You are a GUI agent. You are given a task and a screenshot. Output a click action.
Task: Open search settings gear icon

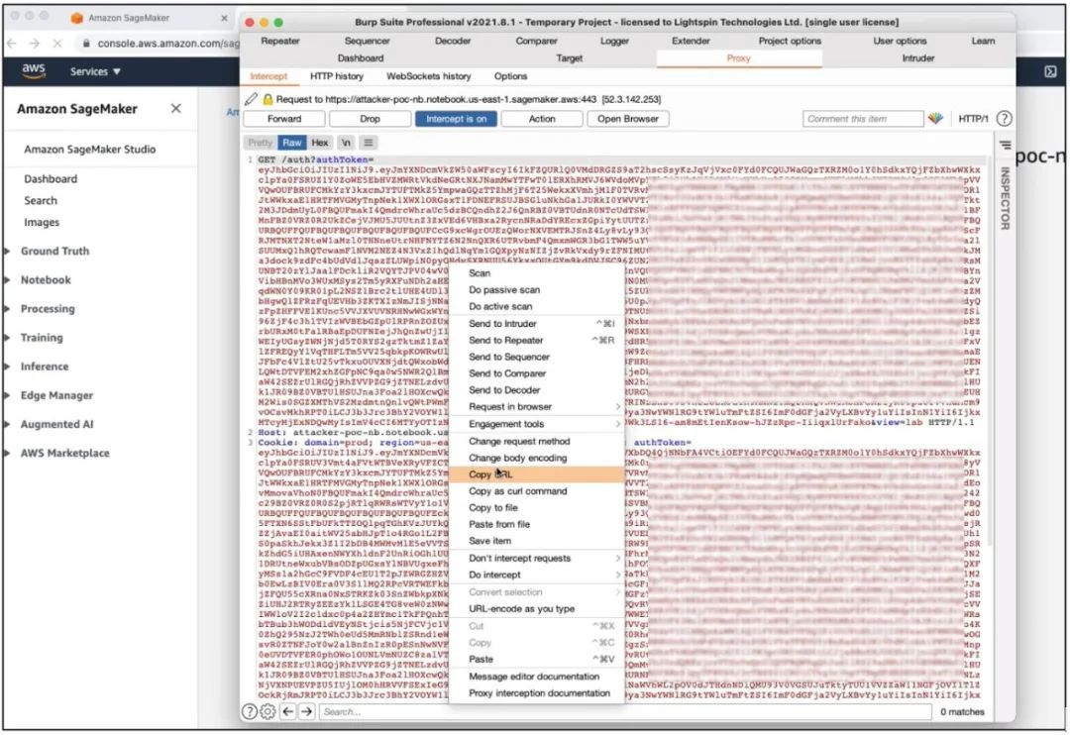(x=267, y=712)
